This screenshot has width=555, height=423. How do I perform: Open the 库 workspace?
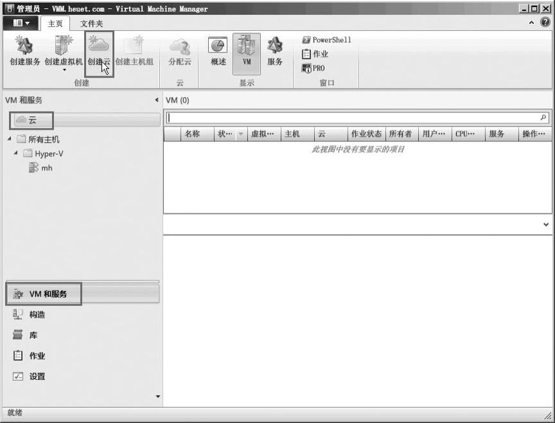[82, 335]
